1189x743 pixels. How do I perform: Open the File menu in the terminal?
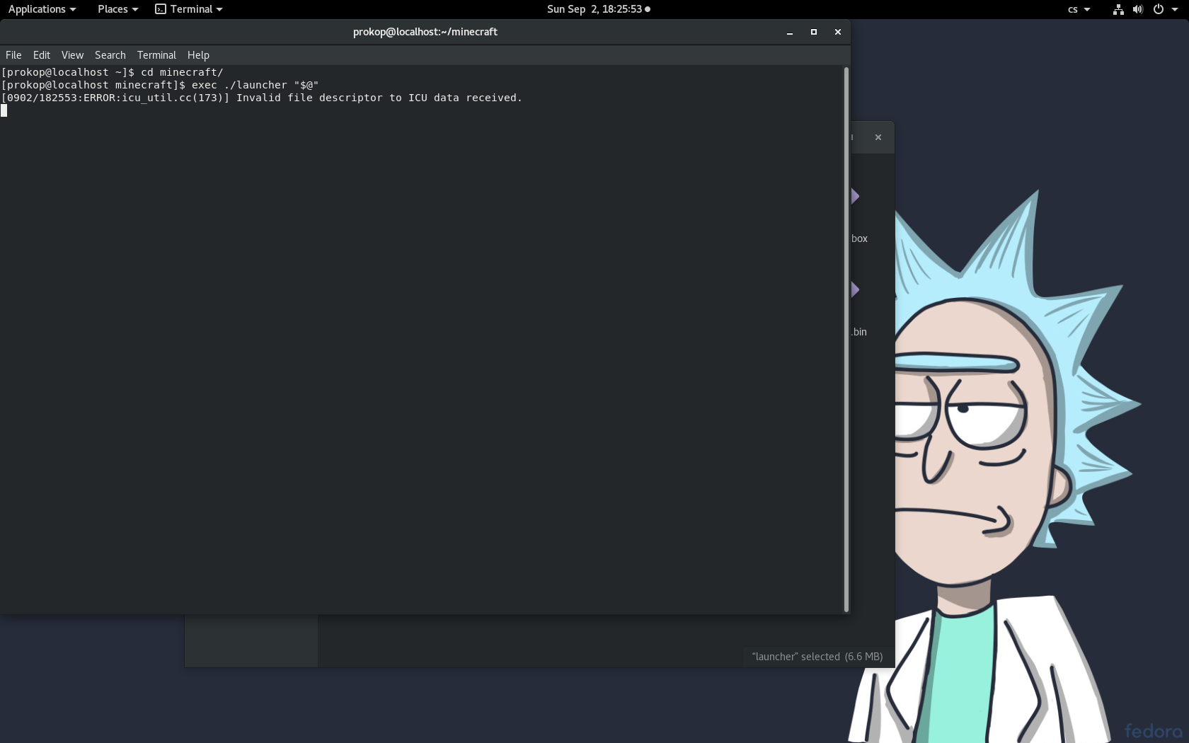tap(13, 55)
